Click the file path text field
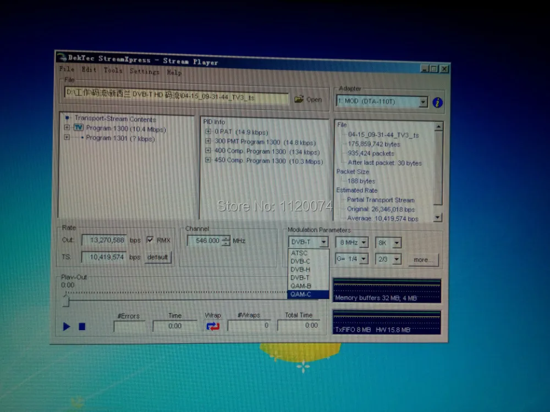 tap(177, 95)
